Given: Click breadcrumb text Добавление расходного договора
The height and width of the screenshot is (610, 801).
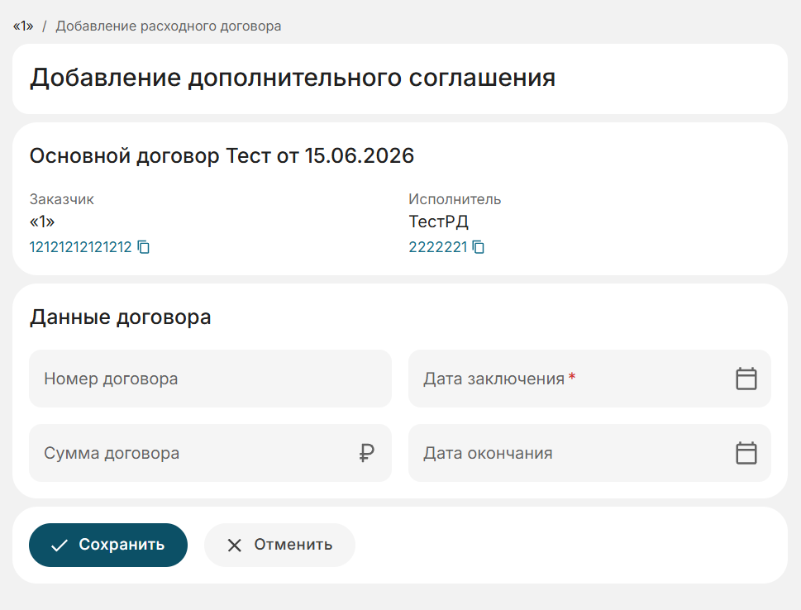Looking at the screenshot, I should pyautogui.click(x=169, y=26).
